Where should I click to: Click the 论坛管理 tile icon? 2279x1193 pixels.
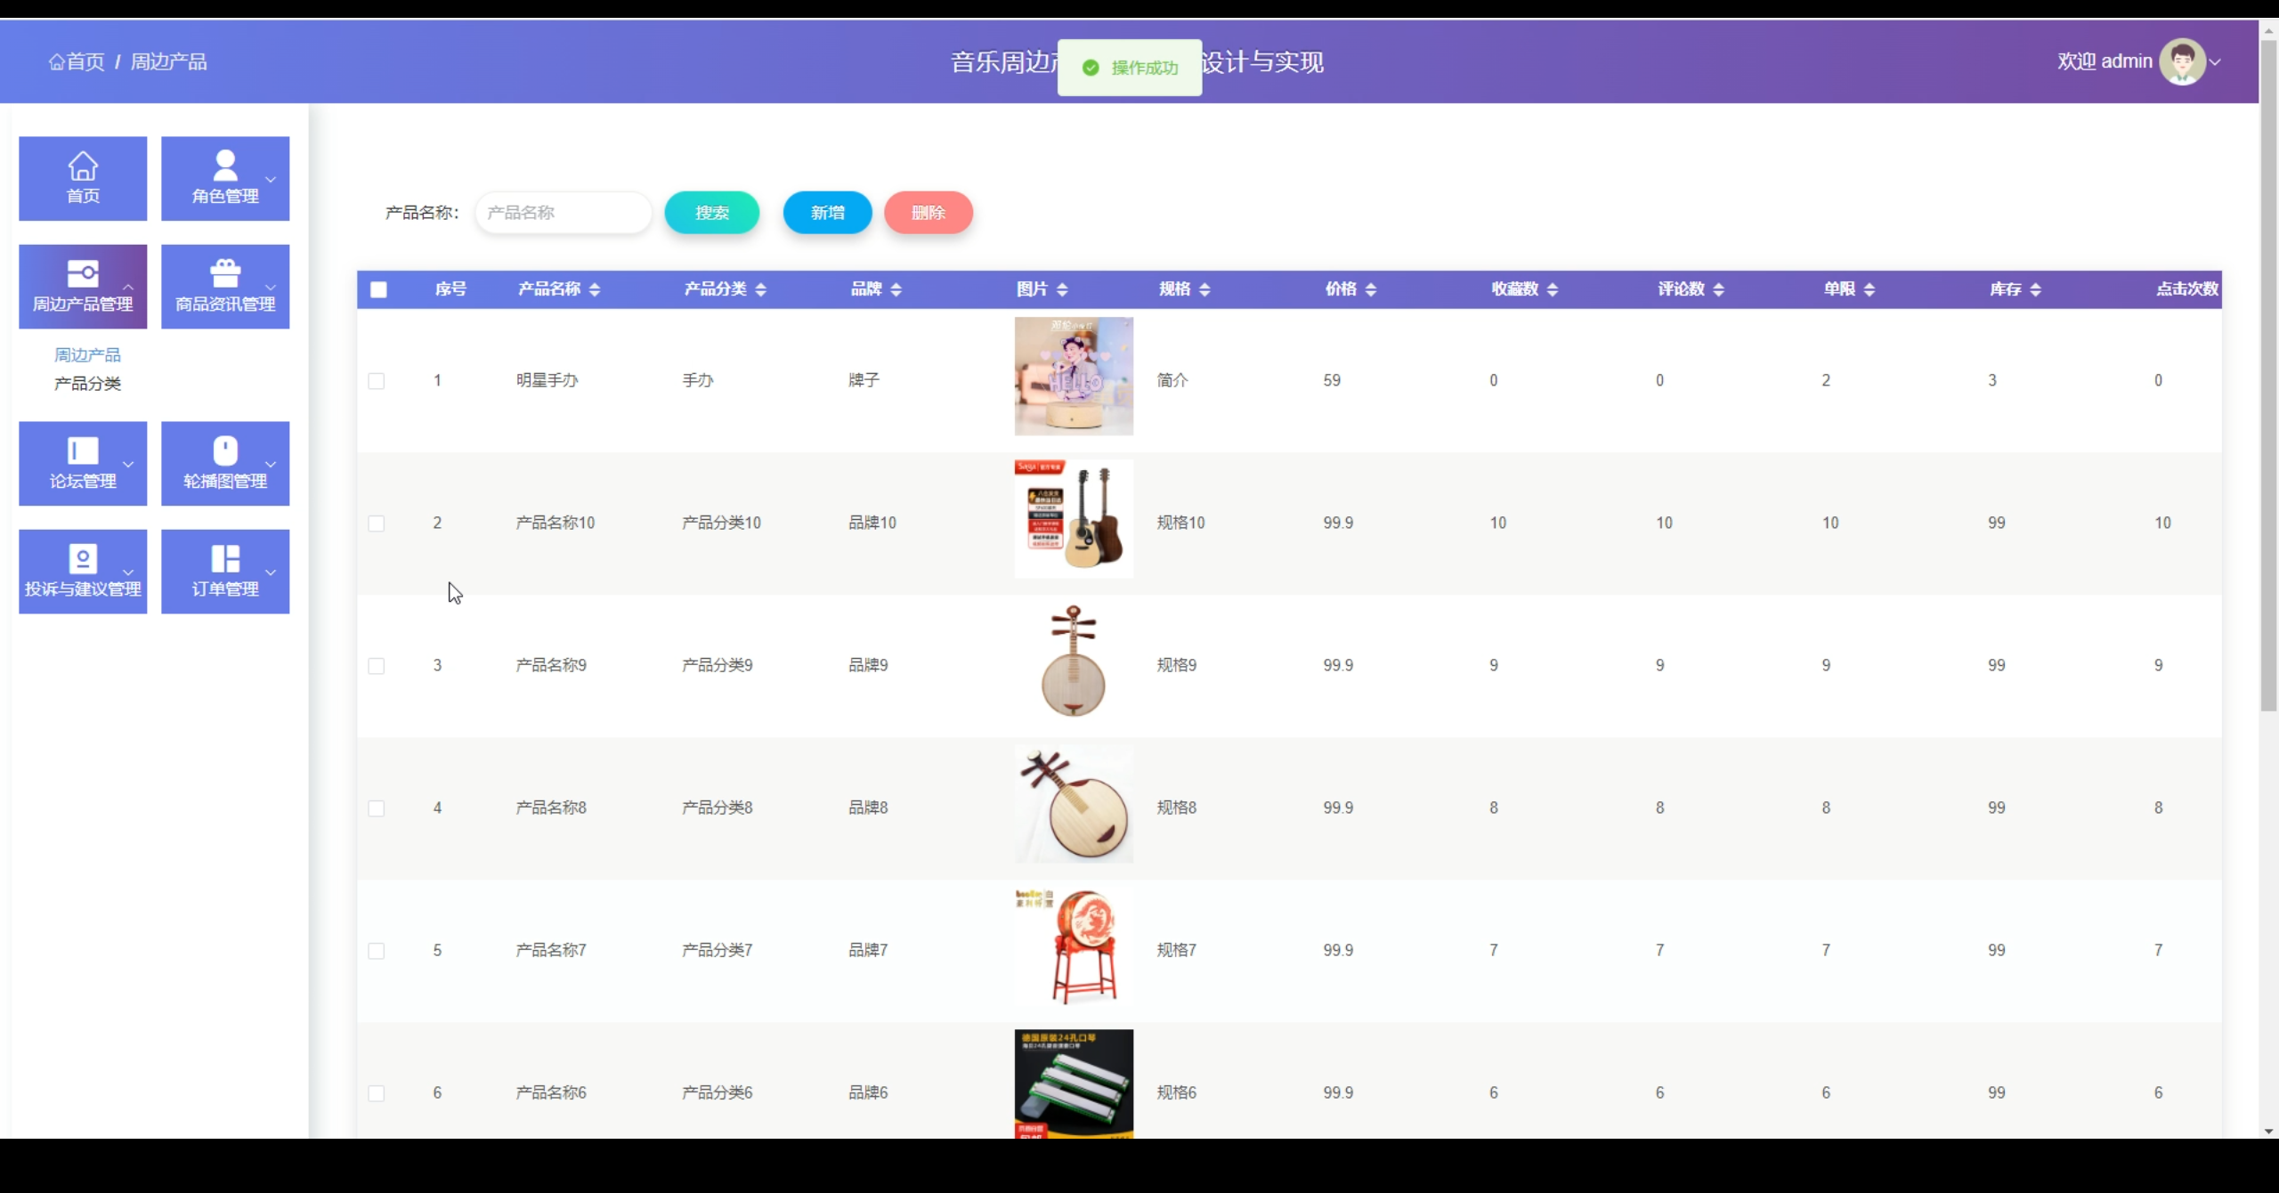(83, 450)
